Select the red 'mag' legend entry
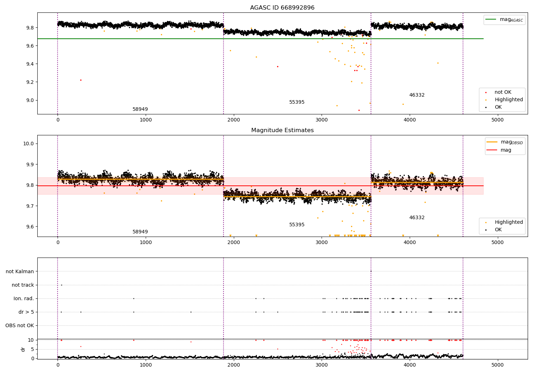The height and width of the screenshot is (373, 533). pos(499,150)
